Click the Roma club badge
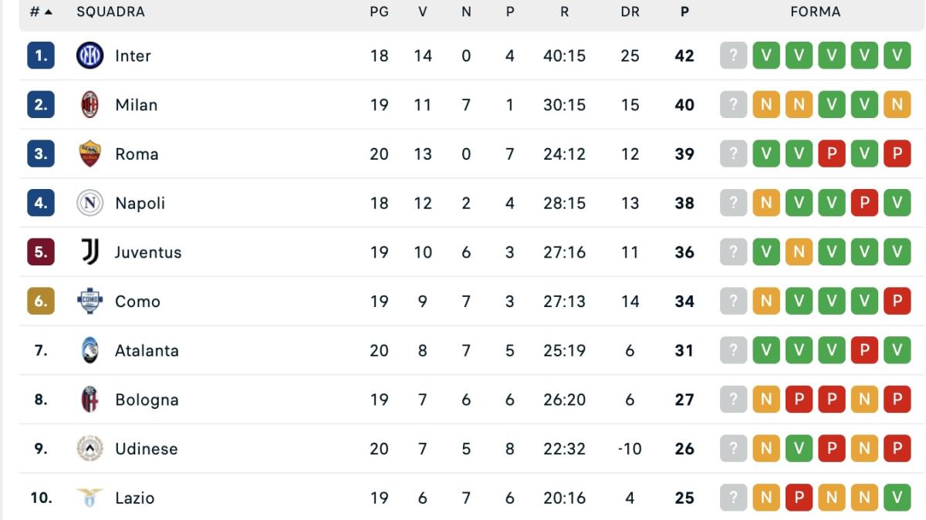 point(90,154)
